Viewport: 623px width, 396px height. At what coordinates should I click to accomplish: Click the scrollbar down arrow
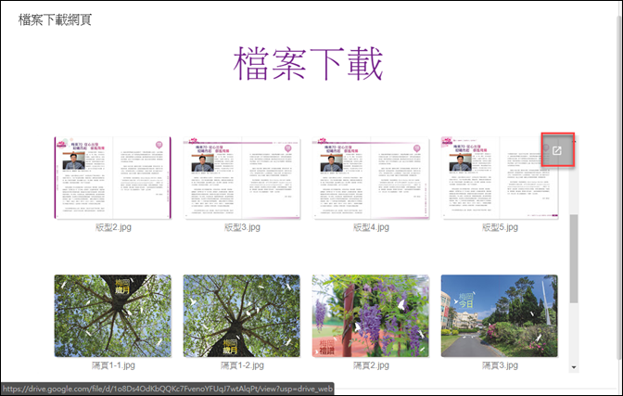click(574, 367)
